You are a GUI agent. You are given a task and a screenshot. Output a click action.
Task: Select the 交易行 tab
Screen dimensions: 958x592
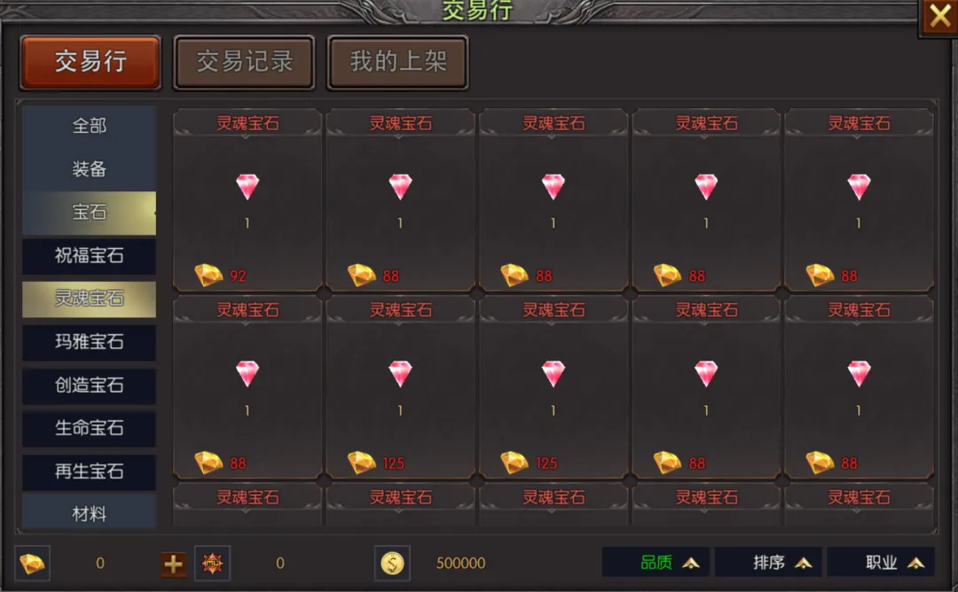click(x=90, y=62)
